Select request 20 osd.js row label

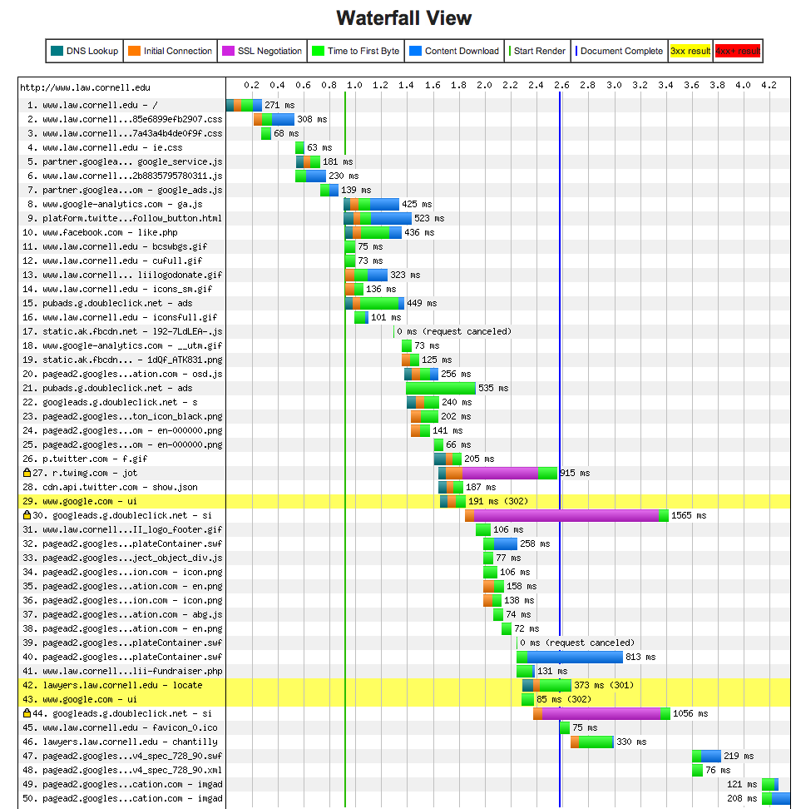coord(122,374)
